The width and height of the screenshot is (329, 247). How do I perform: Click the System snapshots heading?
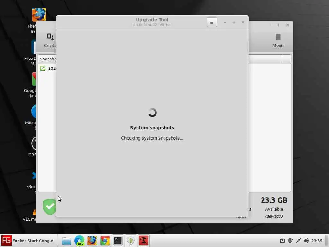(x=152, y=128)
